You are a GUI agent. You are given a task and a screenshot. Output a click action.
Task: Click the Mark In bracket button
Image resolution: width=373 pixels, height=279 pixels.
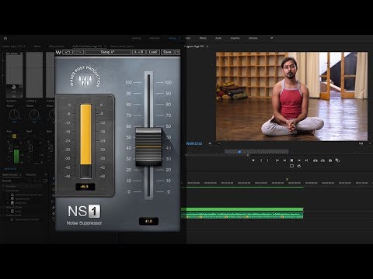pyautogui.click(x=261, y=160)
